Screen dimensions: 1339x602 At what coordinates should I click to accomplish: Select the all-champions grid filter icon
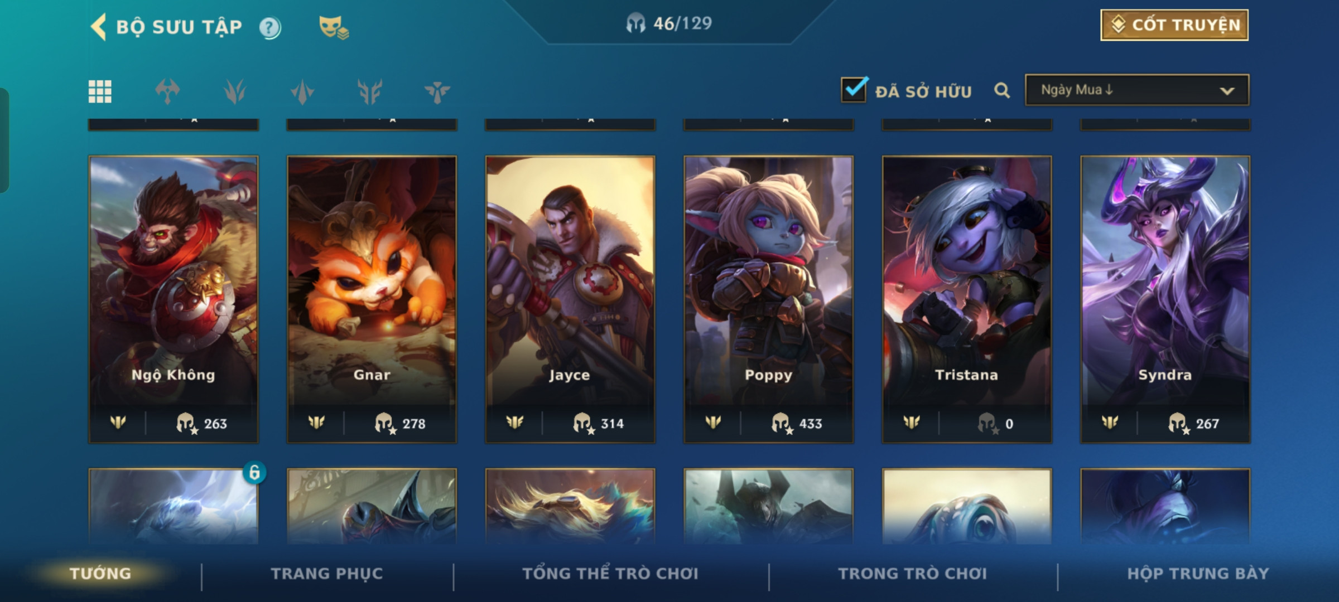click(x=100, y=91)
